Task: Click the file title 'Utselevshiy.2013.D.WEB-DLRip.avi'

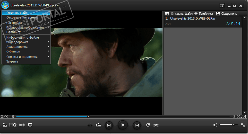Action: pos(35,5)
